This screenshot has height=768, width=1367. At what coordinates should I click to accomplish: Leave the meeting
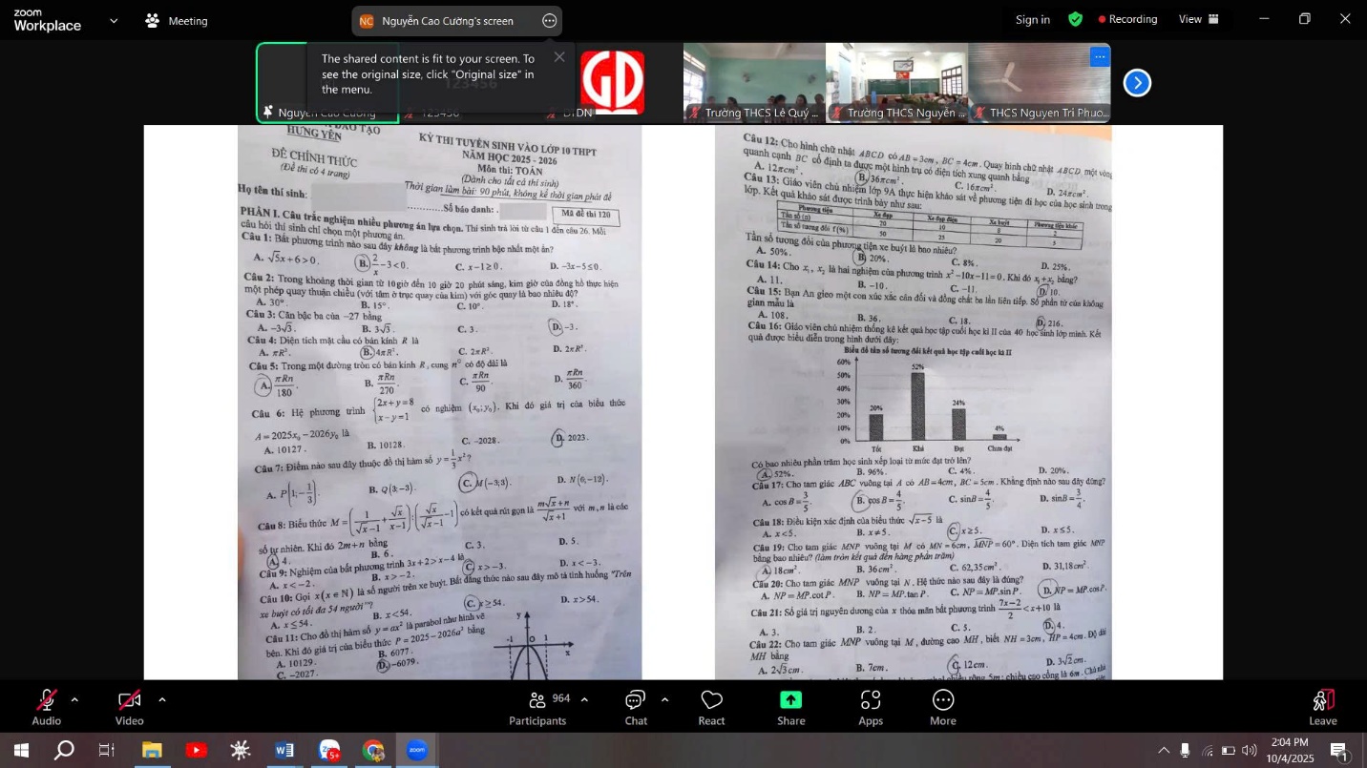coord(1322,706)
